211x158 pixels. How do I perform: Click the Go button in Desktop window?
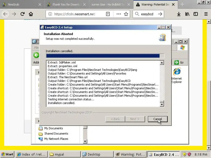[x=179, y=62]
